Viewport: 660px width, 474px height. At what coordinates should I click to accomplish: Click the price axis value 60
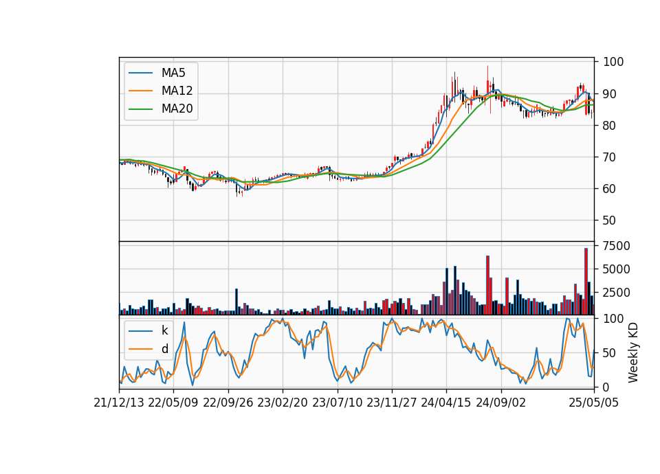(x=610, y=188)
